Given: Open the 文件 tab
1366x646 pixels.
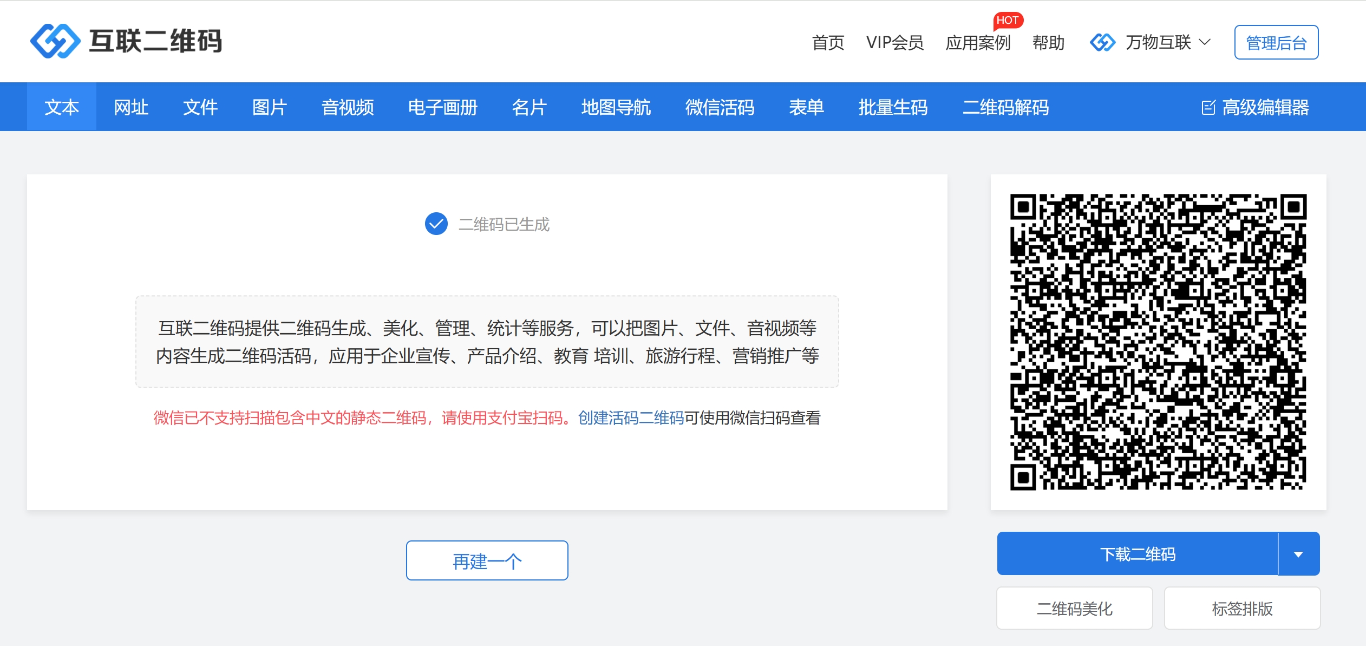Looking at the screenshot, I should tap(200, 107).
